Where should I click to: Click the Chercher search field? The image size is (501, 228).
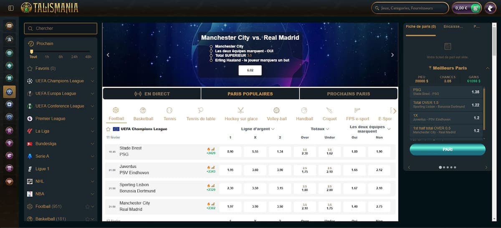[61, 28]
